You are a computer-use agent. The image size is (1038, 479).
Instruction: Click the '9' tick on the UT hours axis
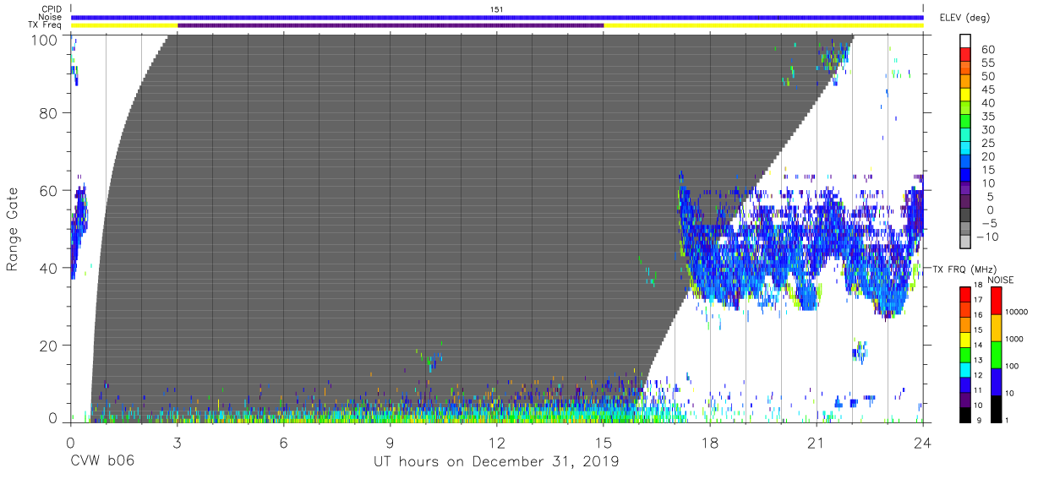[x=390, y=442]
